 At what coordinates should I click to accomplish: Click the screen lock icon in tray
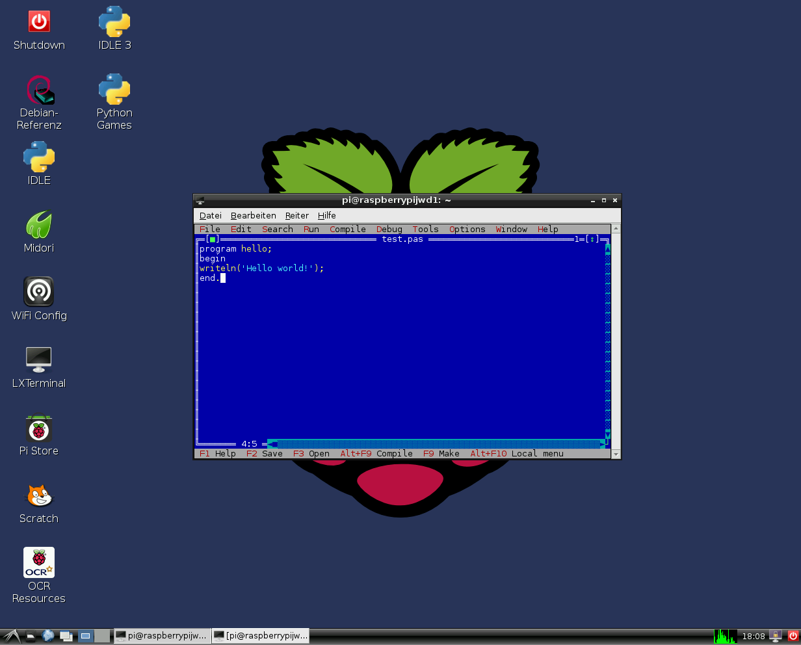[775, 636]
